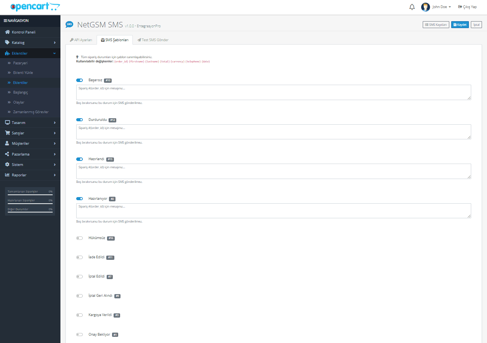Click the İptal button in header

pyautogui.click(x=476, y=25)
